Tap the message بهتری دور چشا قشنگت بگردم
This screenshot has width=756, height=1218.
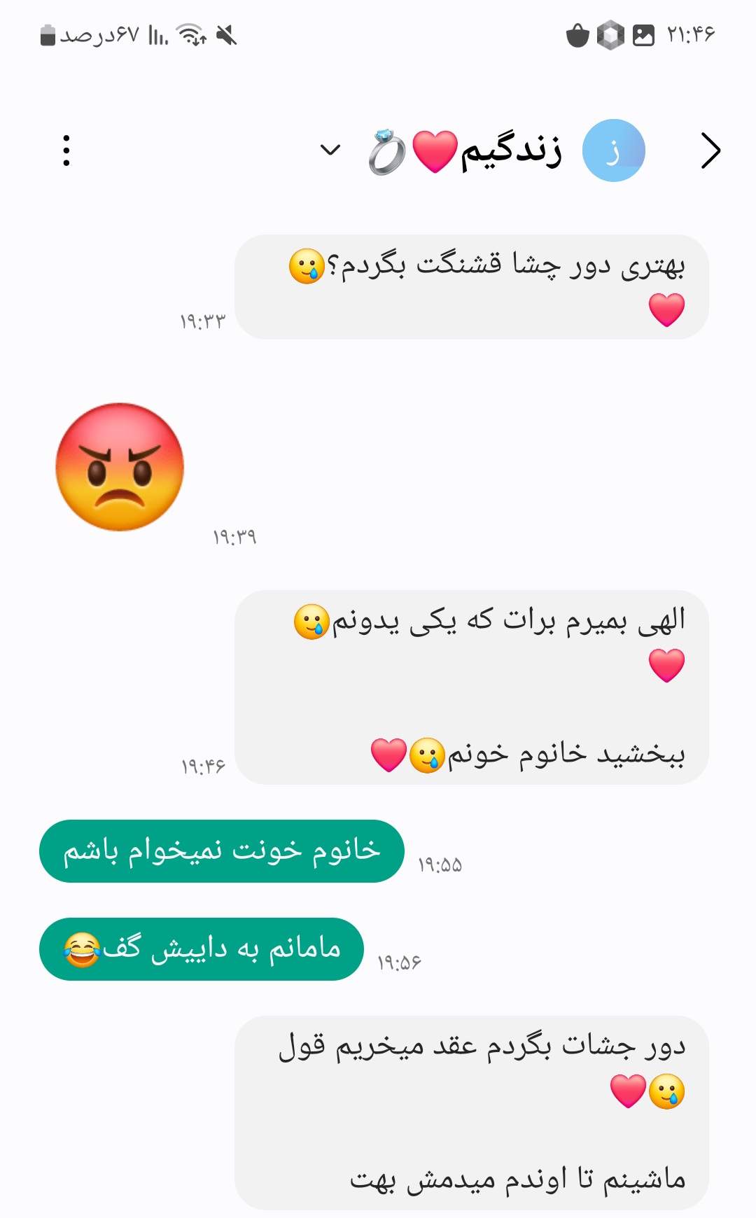click(x=472, y=287)
